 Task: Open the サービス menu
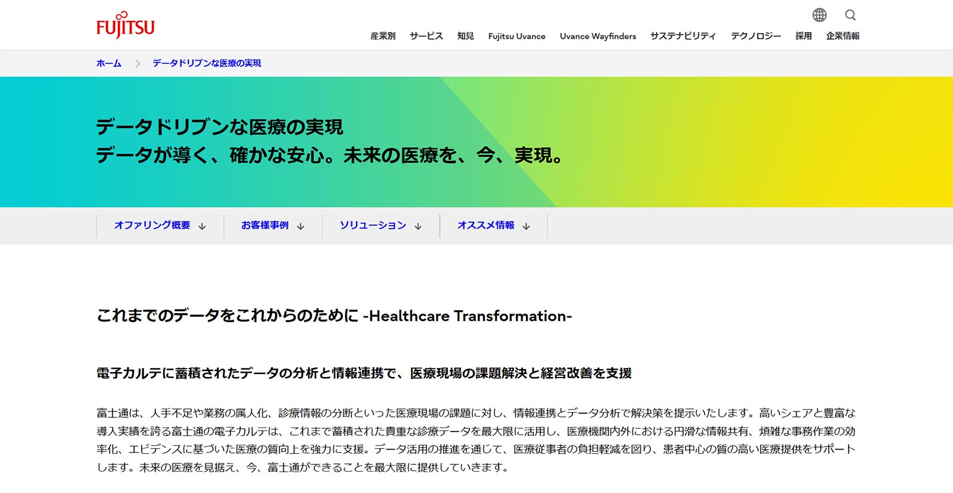[426, 36]
